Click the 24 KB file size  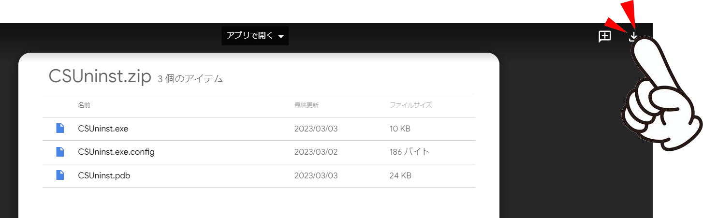point(400,175)
